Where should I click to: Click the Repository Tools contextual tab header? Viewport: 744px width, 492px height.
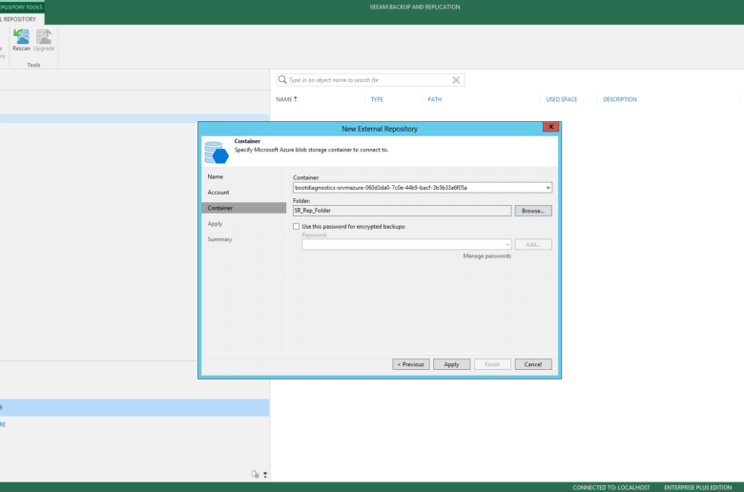coord(22,7)
